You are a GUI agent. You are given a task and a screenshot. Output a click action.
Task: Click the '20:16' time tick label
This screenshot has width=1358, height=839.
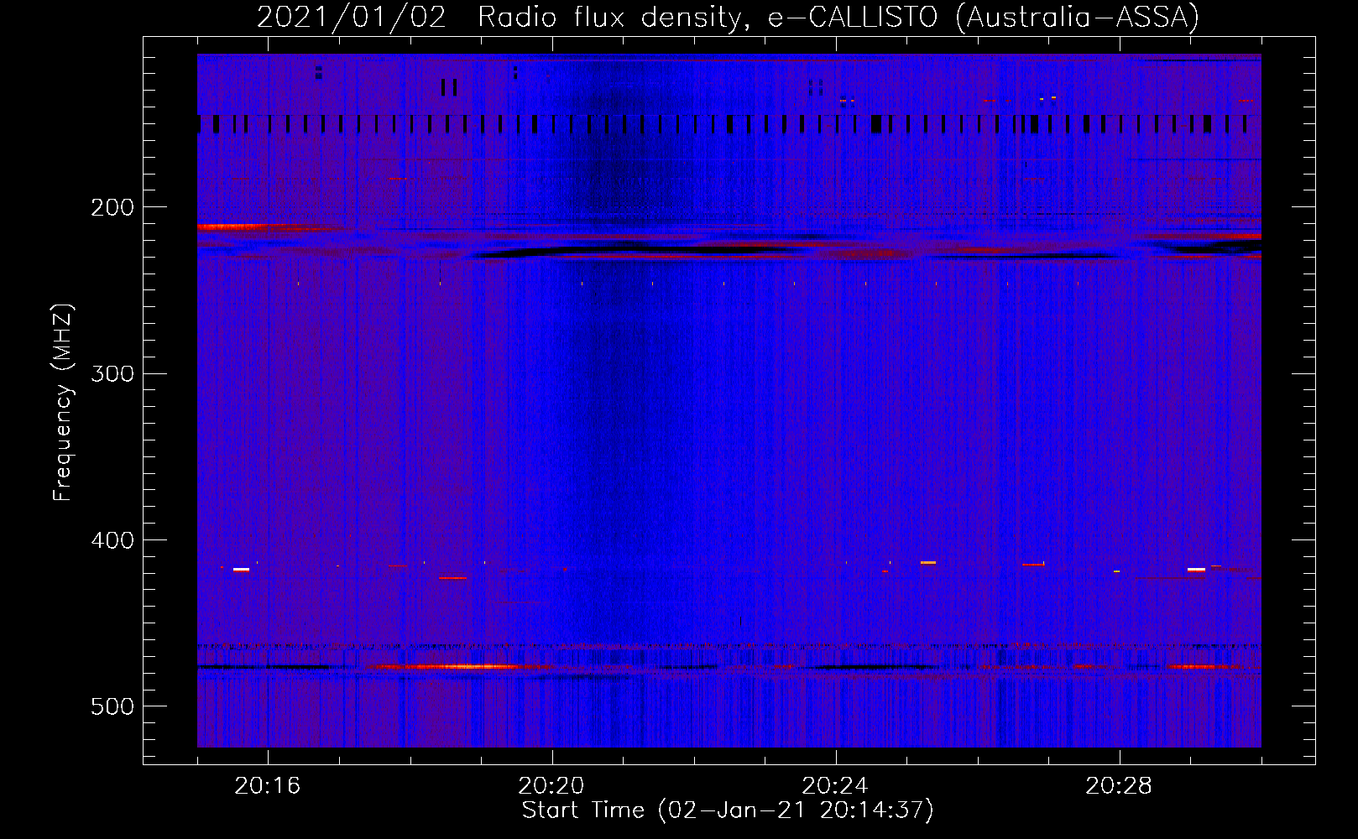(x=268, y=786)
